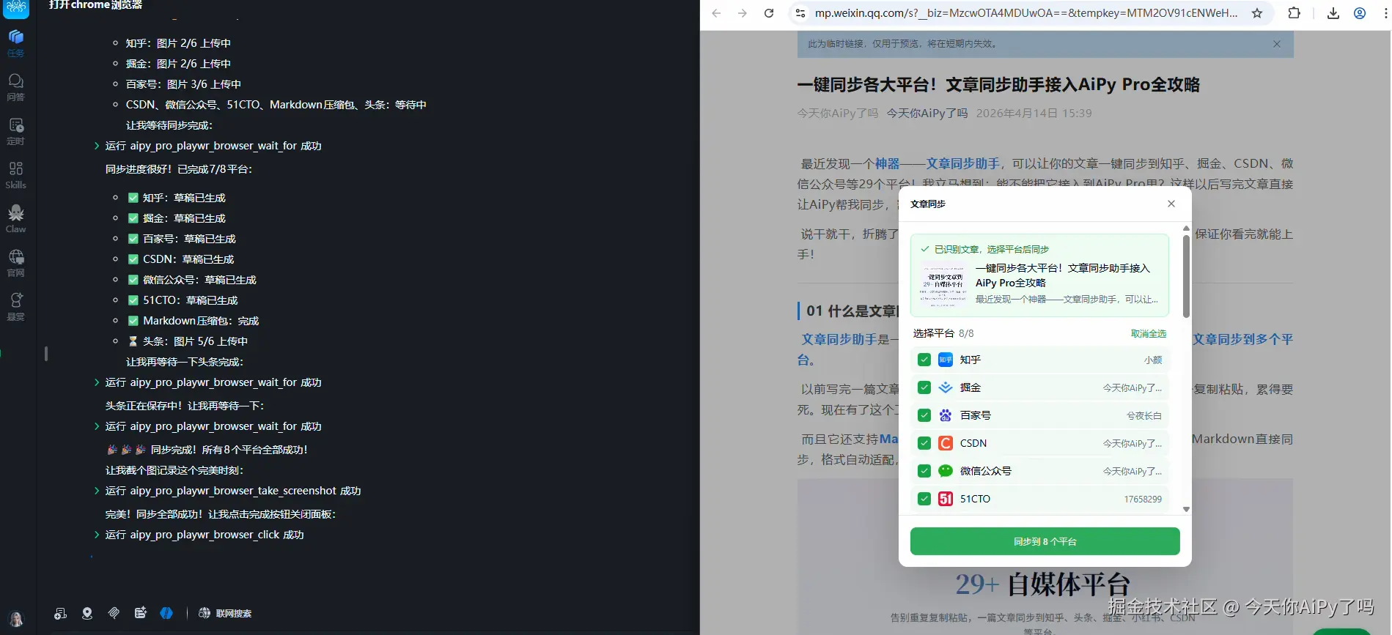Click the Chrome address bar URL
Image resolution: width=1392 pixels, height=635 pixels.
1026,13
